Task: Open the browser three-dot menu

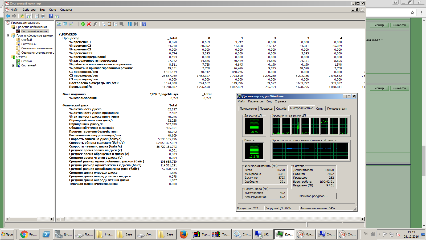Action: [x=421, y=13]
